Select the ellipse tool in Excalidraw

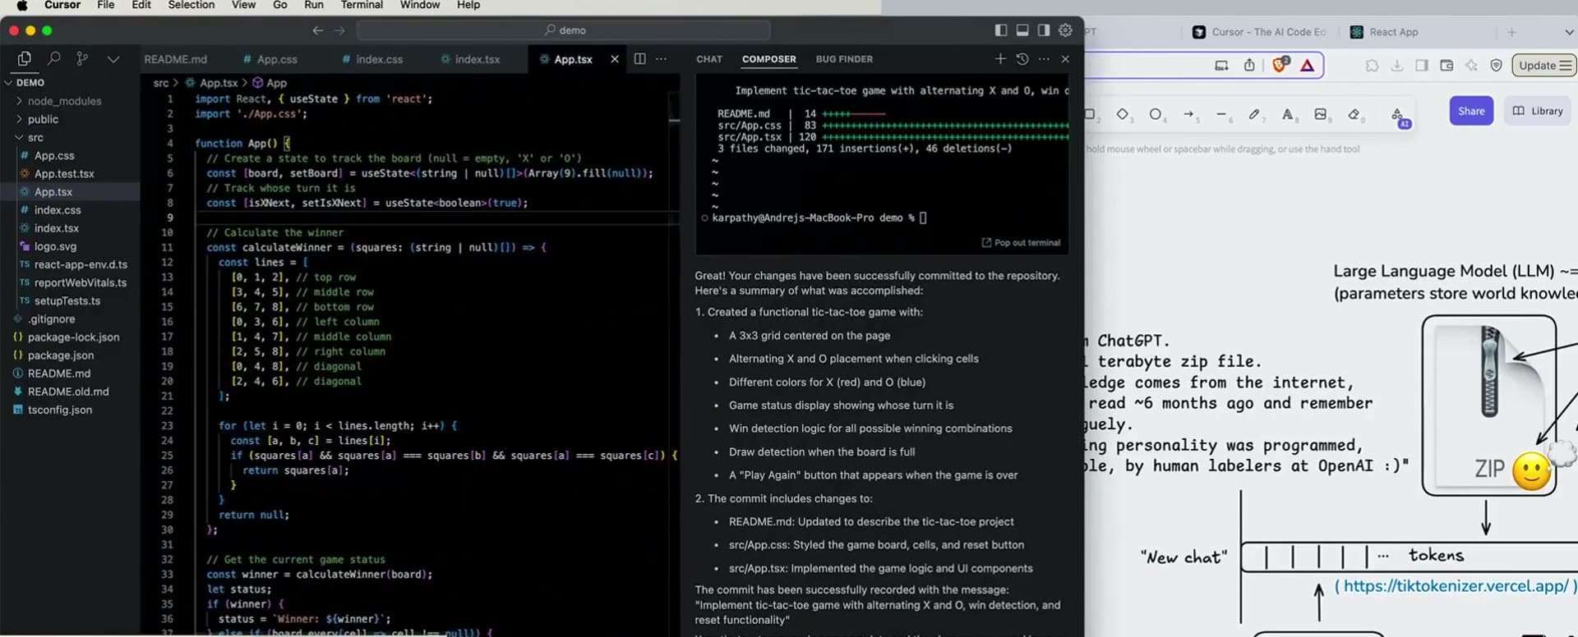point(1156,114)
